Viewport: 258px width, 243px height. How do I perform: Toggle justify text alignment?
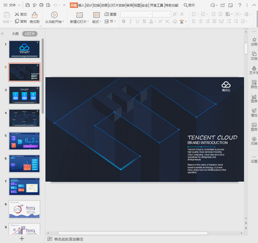215,21
